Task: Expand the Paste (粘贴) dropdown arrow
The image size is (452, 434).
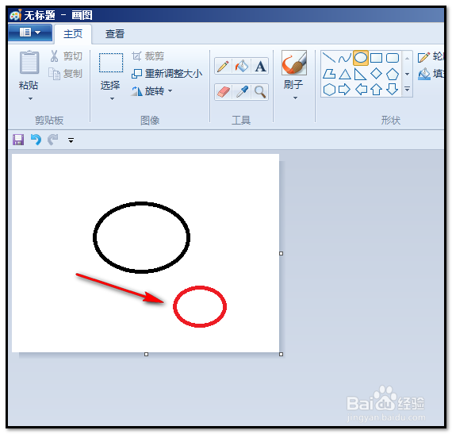Action: pyautogui.click(x=30, y=98)
